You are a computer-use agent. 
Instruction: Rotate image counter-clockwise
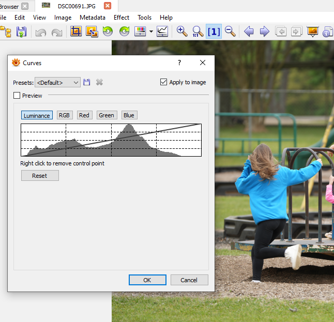108,32
